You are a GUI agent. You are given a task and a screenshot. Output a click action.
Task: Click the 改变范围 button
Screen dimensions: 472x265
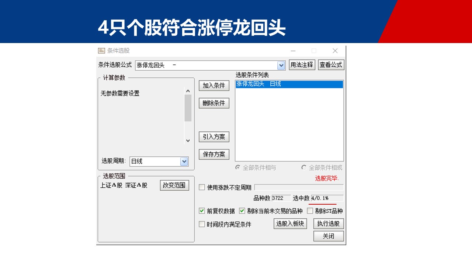tap(174, 185)
